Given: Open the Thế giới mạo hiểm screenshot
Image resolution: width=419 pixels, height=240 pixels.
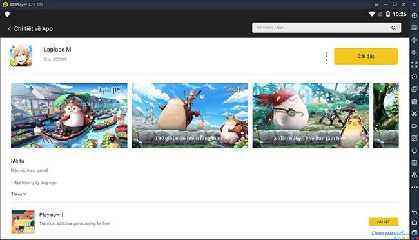Looking at the screenshot, I should click(190, 115).
